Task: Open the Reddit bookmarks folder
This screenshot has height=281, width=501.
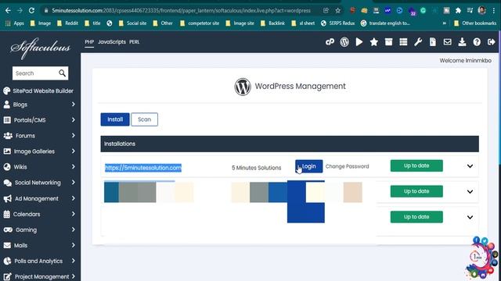Action: coord(67,23)
